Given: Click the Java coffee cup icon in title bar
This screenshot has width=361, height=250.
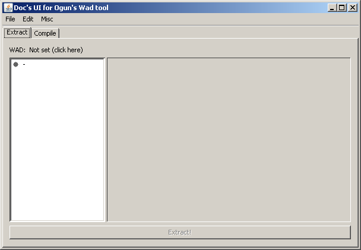Looking at the screenshot, I should tap(8, 8).
